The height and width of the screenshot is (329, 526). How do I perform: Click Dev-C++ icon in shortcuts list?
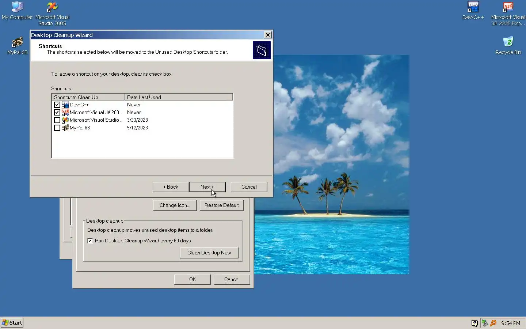[x=65, y=105]
